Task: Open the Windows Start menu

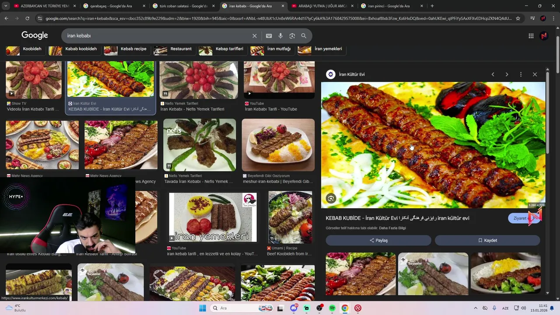Action: [x=203, y=308]
